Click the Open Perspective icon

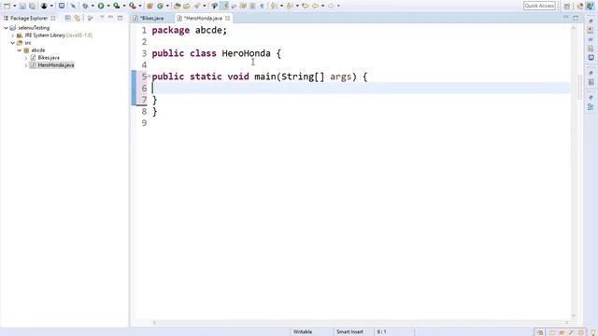click(x=567, y=7)
